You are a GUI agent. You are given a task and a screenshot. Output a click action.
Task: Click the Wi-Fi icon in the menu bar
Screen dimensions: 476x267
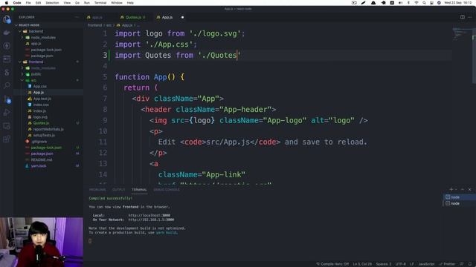[416, 3]
